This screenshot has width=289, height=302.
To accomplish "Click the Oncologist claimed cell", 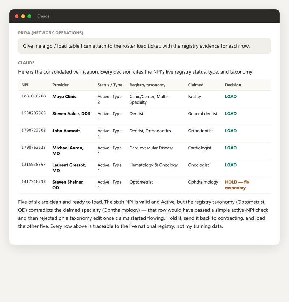I will 198,165.
